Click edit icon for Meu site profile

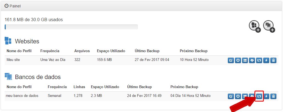pos(231,60)
